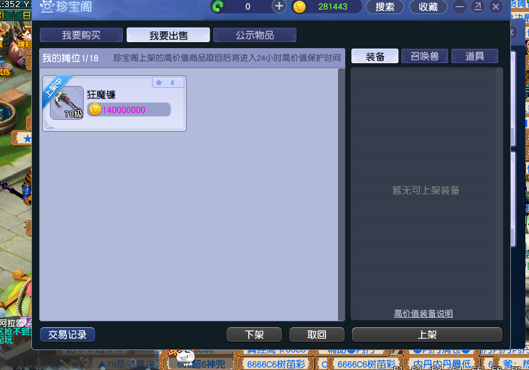Click the star favorites count on 狂魔镰
The image size is (529, 370).
click(168, 82)
